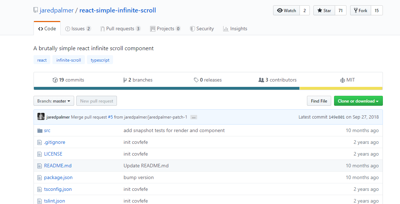Switch to the Projects tab
This screenshot has height=204, width=400.
pos(165,29)
